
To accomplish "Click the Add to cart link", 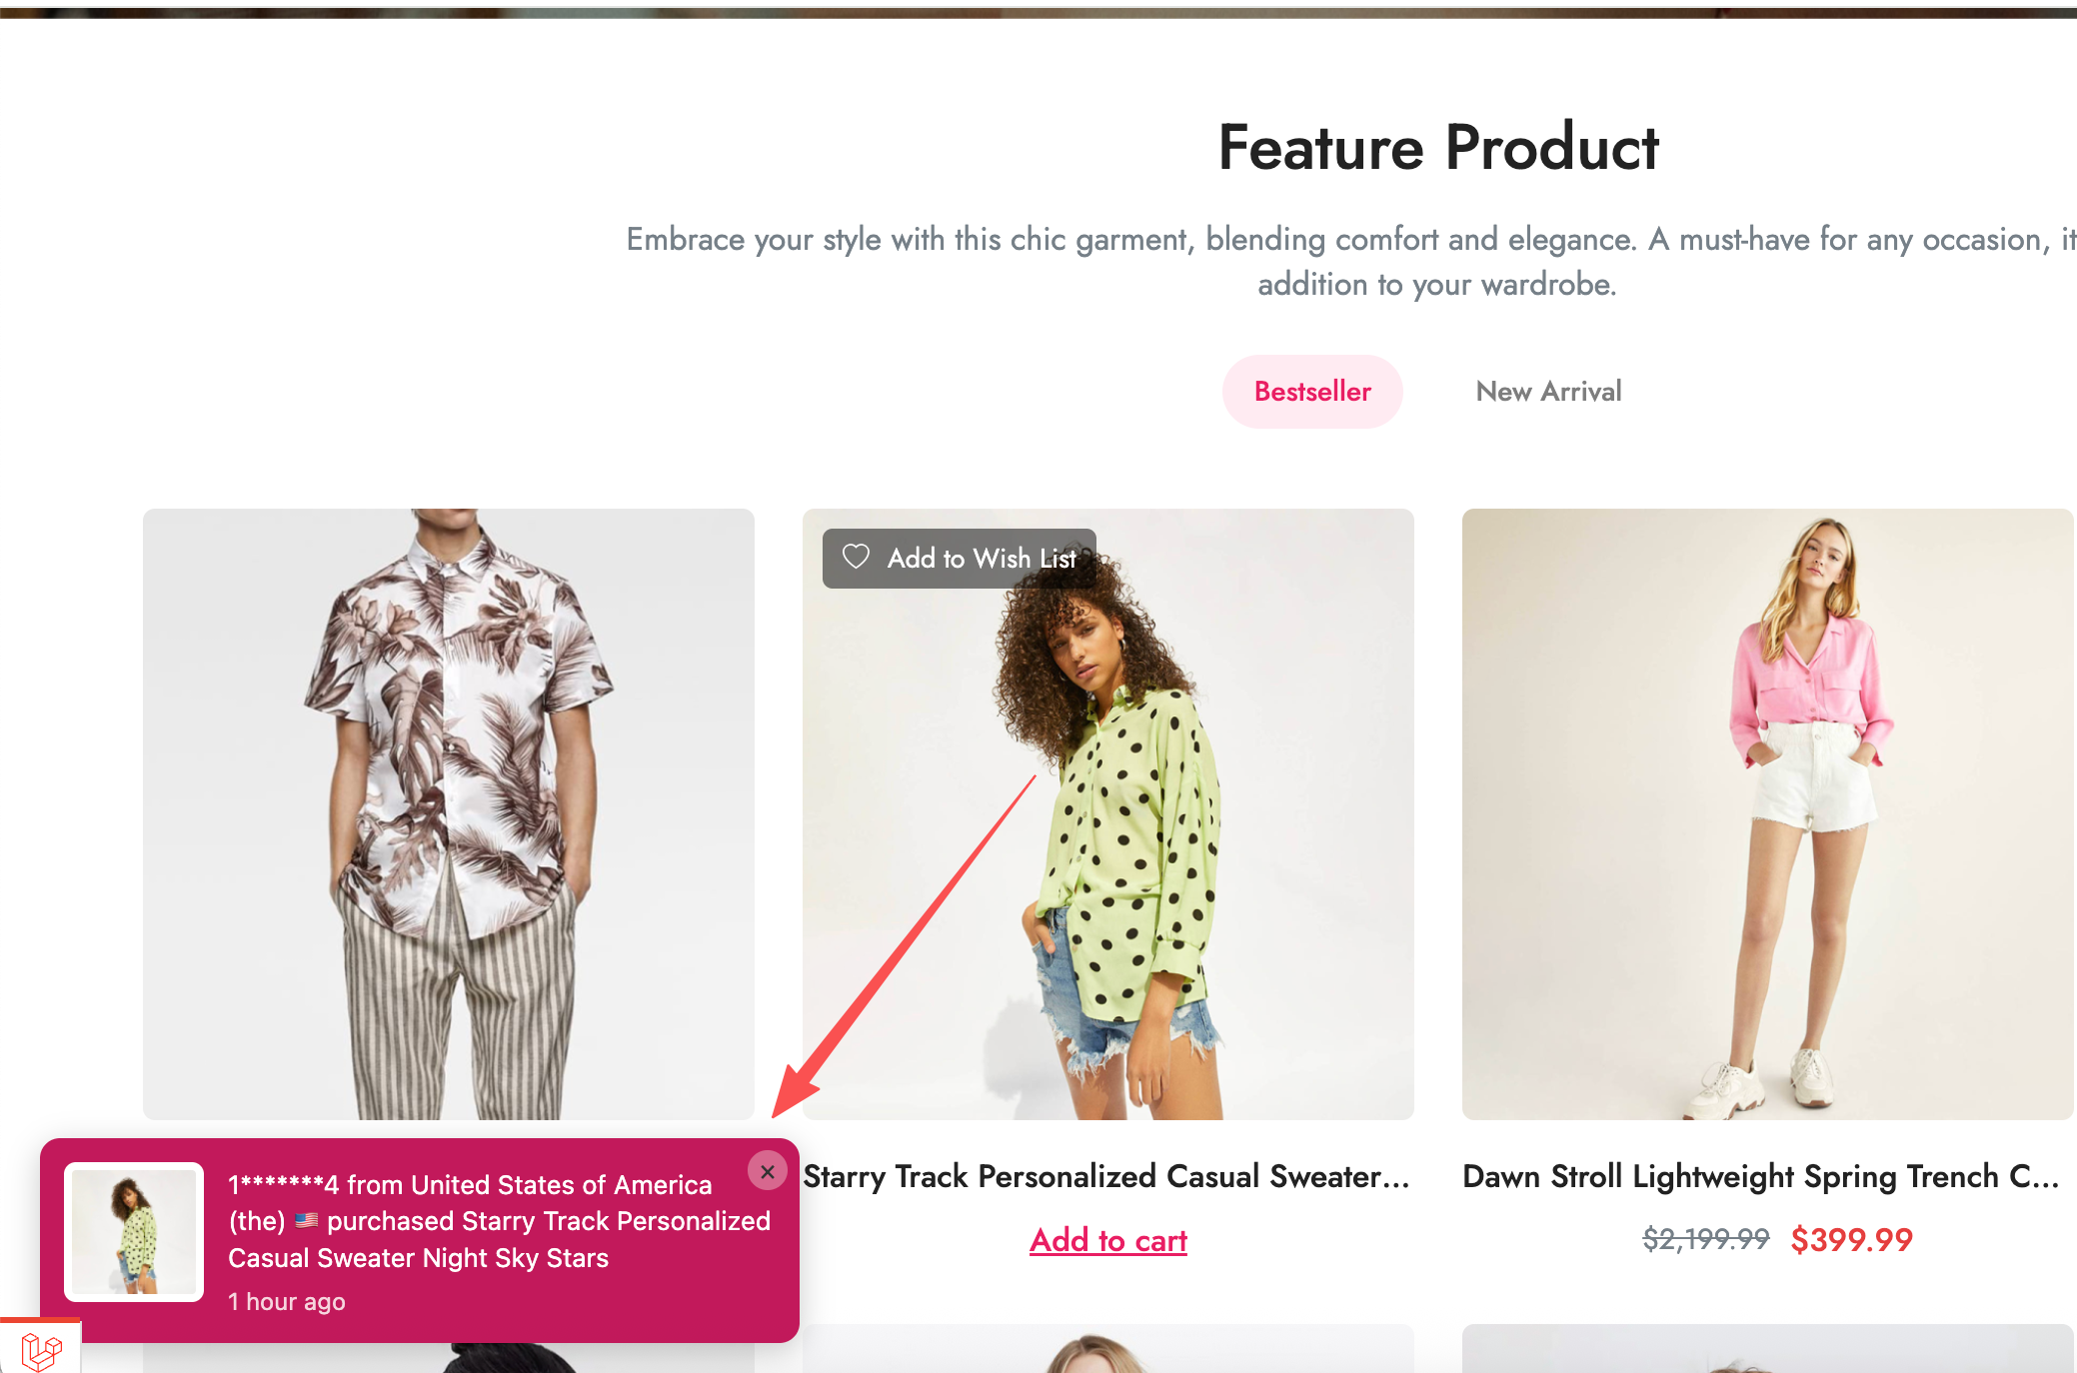I will click(1107, 1240).
